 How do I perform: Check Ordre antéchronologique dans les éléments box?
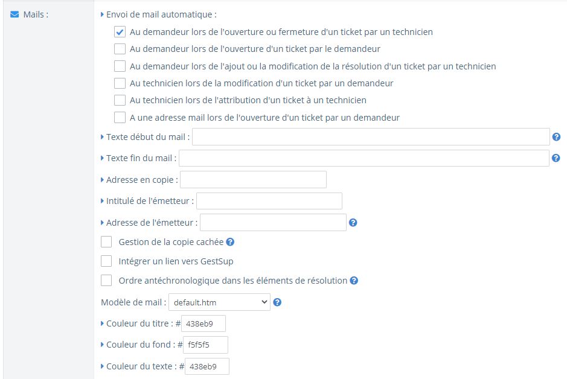pos(106,281)
